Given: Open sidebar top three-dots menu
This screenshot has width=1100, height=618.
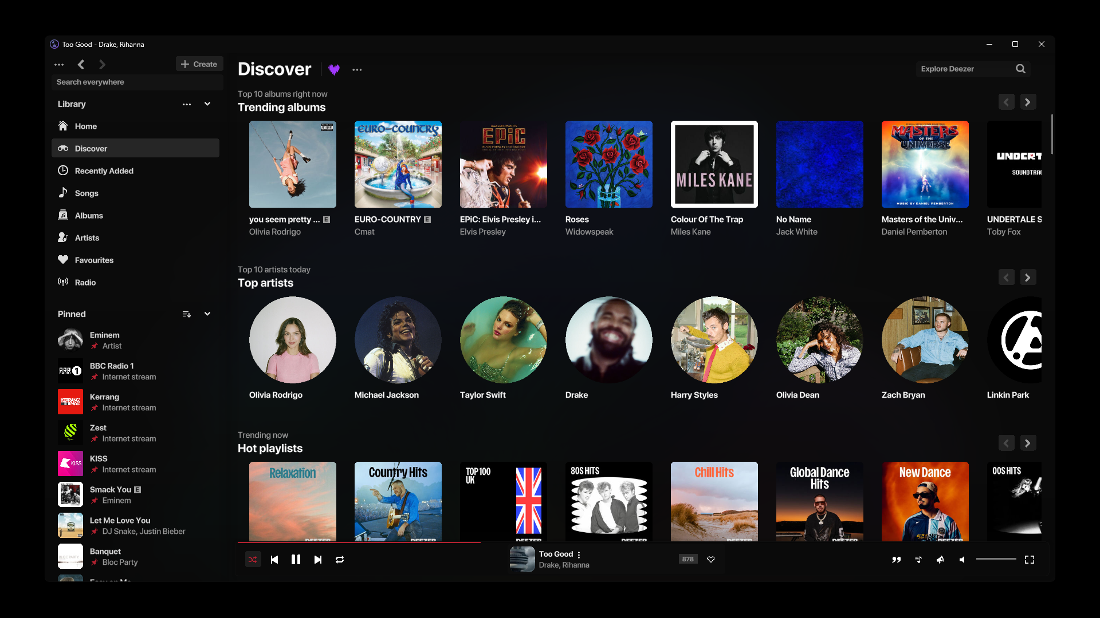Looking at the screenshot, I should (59, 65).
